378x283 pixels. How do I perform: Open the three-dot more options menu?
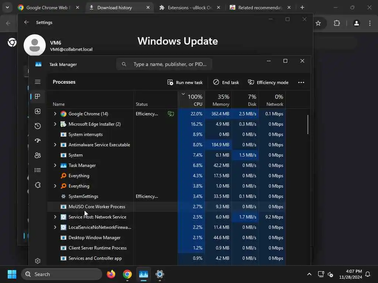click(301, 82)
